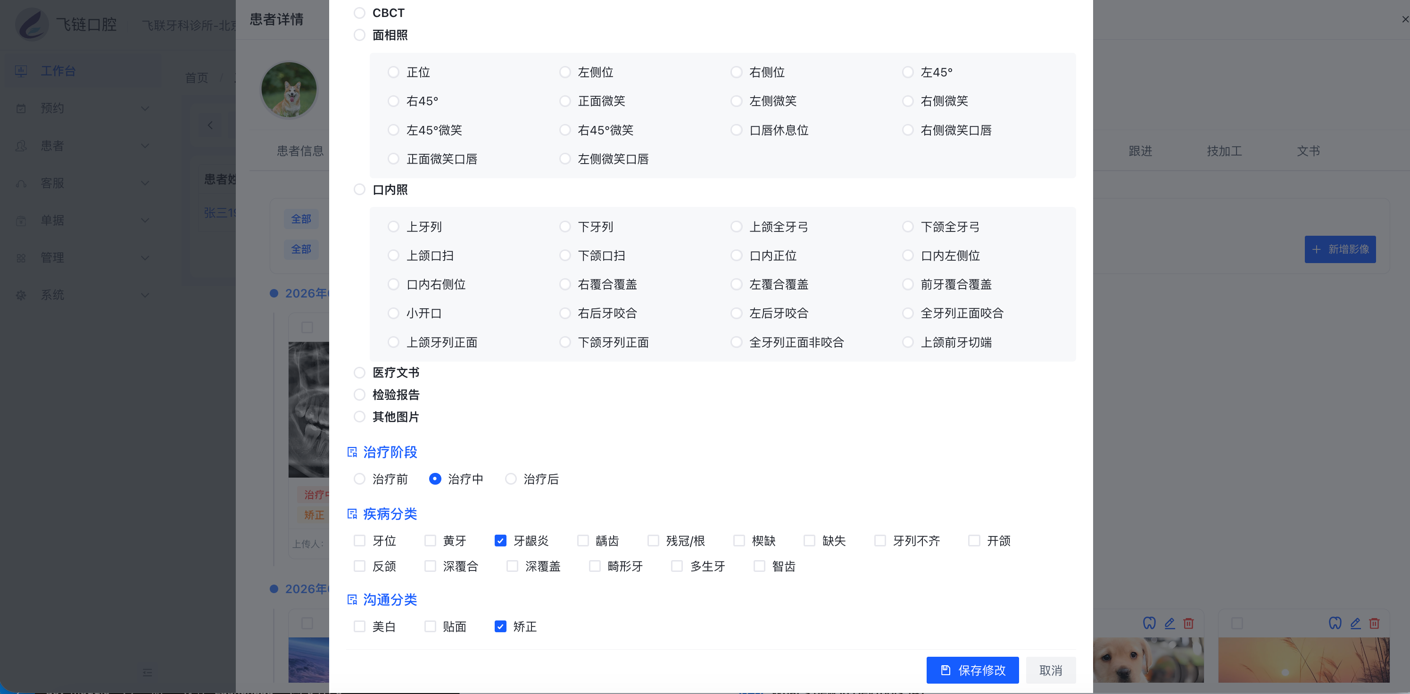Expand the 客服 sidebar menu chevron
The width and height of the screenshot is (1410, 694).
coord(145,183)
